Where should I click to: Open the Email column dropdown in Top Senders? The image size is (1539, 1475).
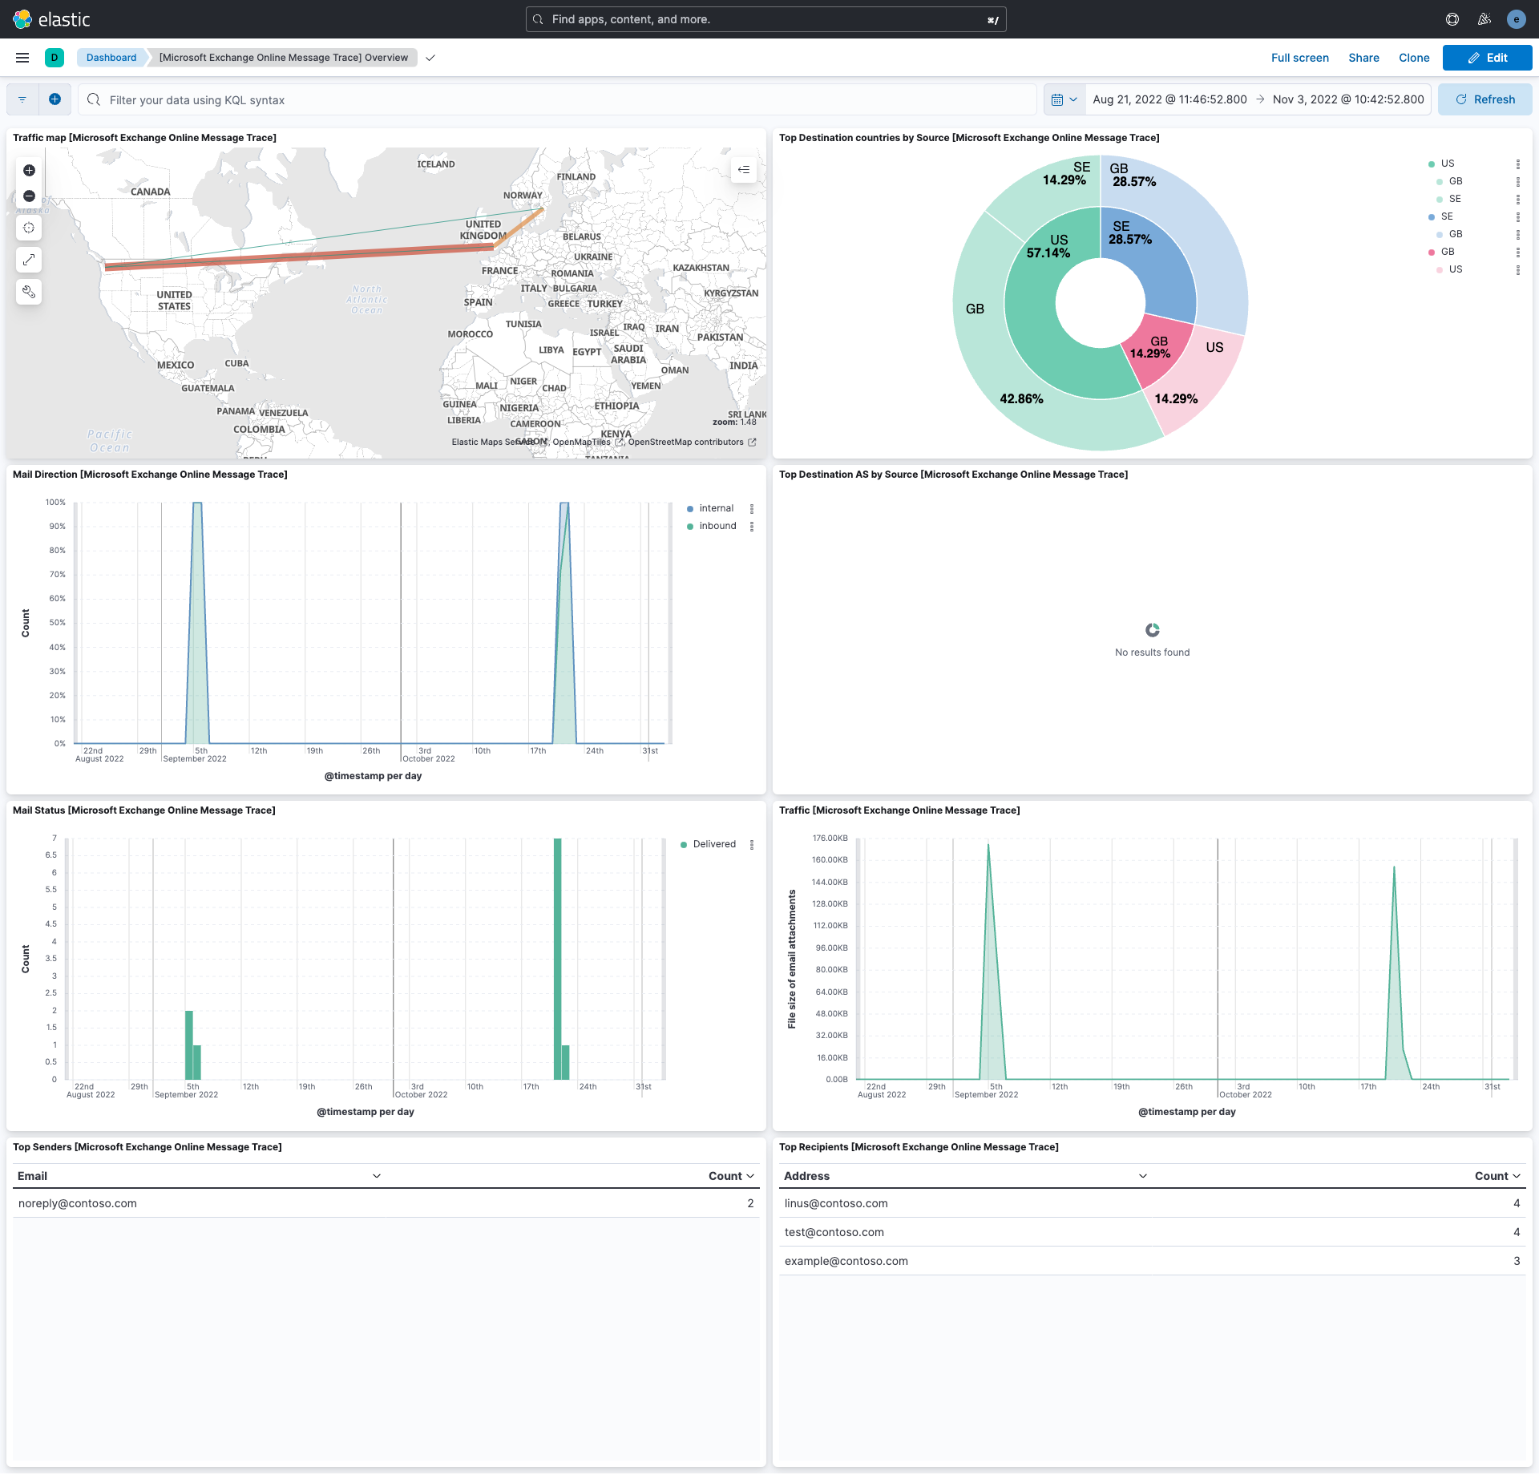(376, 1175)
